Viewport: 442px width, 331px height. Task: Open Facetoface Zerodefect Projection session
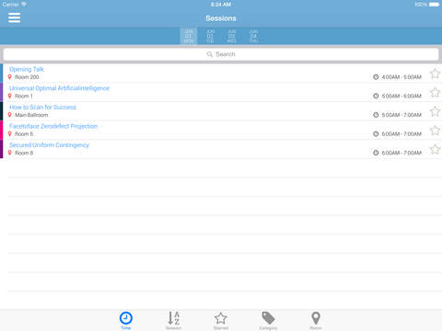coord(53,126)
